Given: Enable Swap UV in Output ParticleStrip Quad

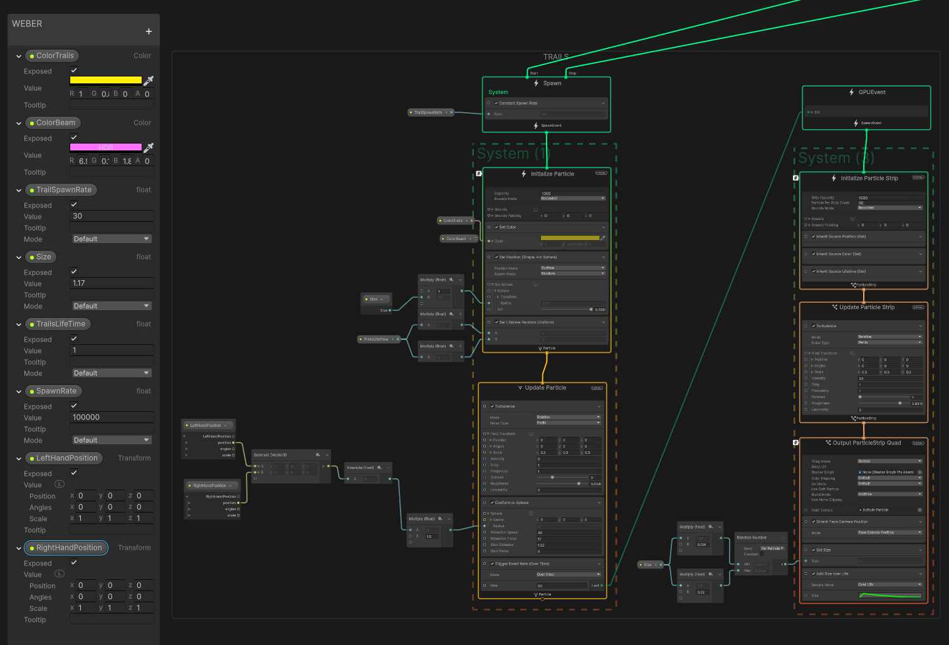Looking at the screenshot, I should click(859, 466).
